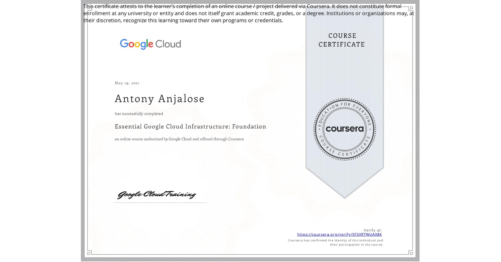
Task: Click the Google Cloud logo
Action: click(x=150, y=44)
